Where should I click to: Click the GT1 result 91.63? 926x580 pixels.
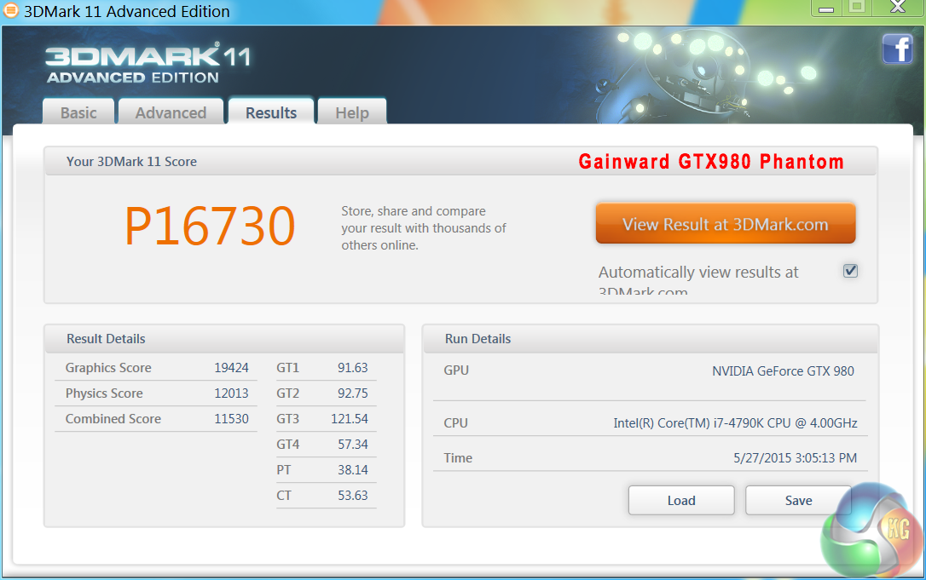352,368
